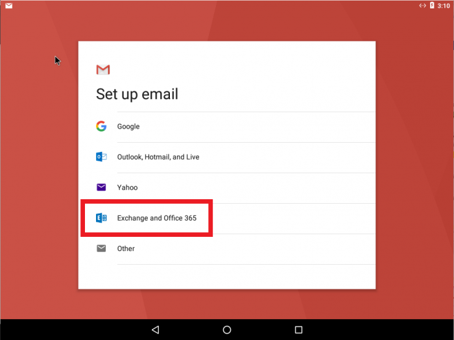
Task: Tap the Gmail M logo
Action: click(103, 69)
